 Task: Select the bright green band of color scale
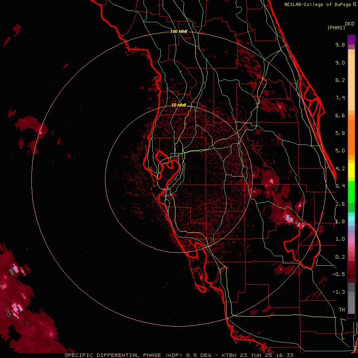[x=351, y=192]
